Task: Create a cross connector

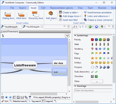Action: 98,20
